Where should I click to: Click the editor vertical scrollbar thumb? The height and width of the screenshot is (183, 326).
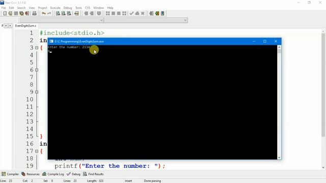tap(323, 85)
